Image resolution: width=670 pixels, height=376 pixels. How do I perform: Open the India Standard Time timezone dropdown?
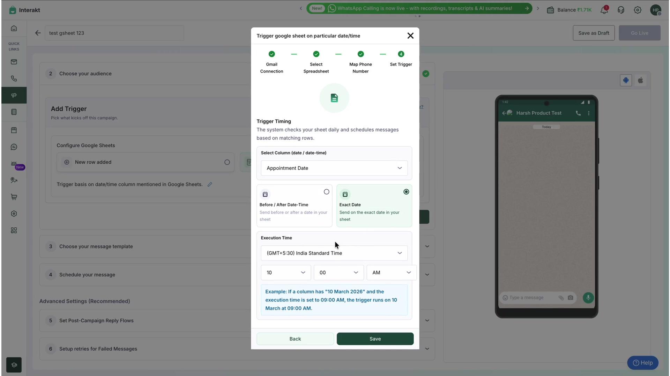click(x=334, y=253)
